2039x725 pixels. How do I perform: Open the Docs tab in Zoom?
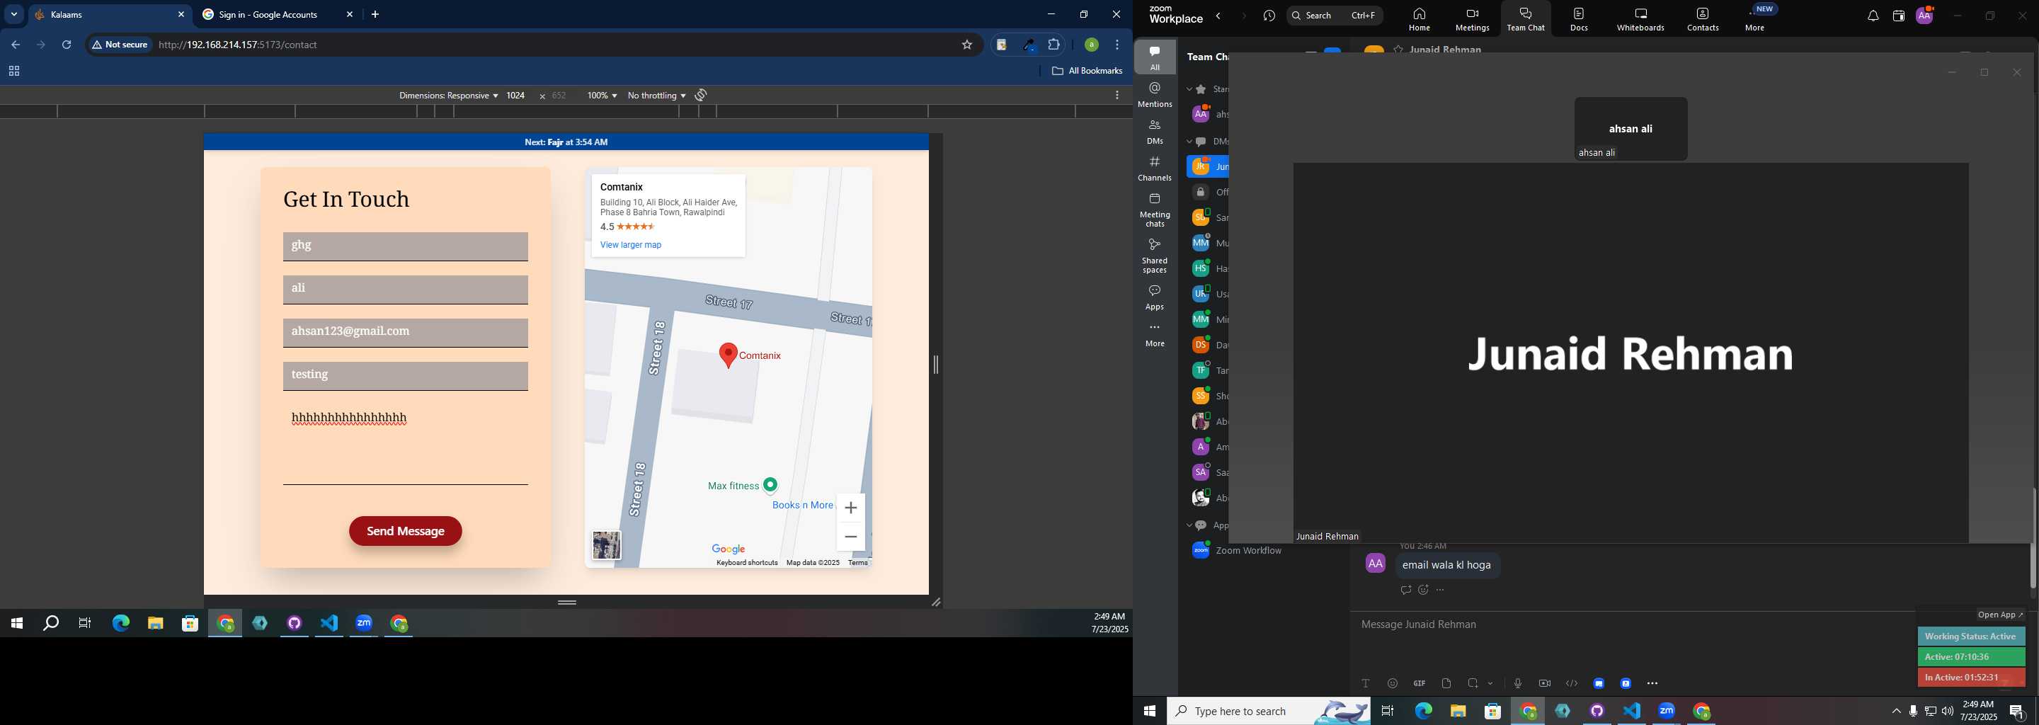tap(1579, 19)
